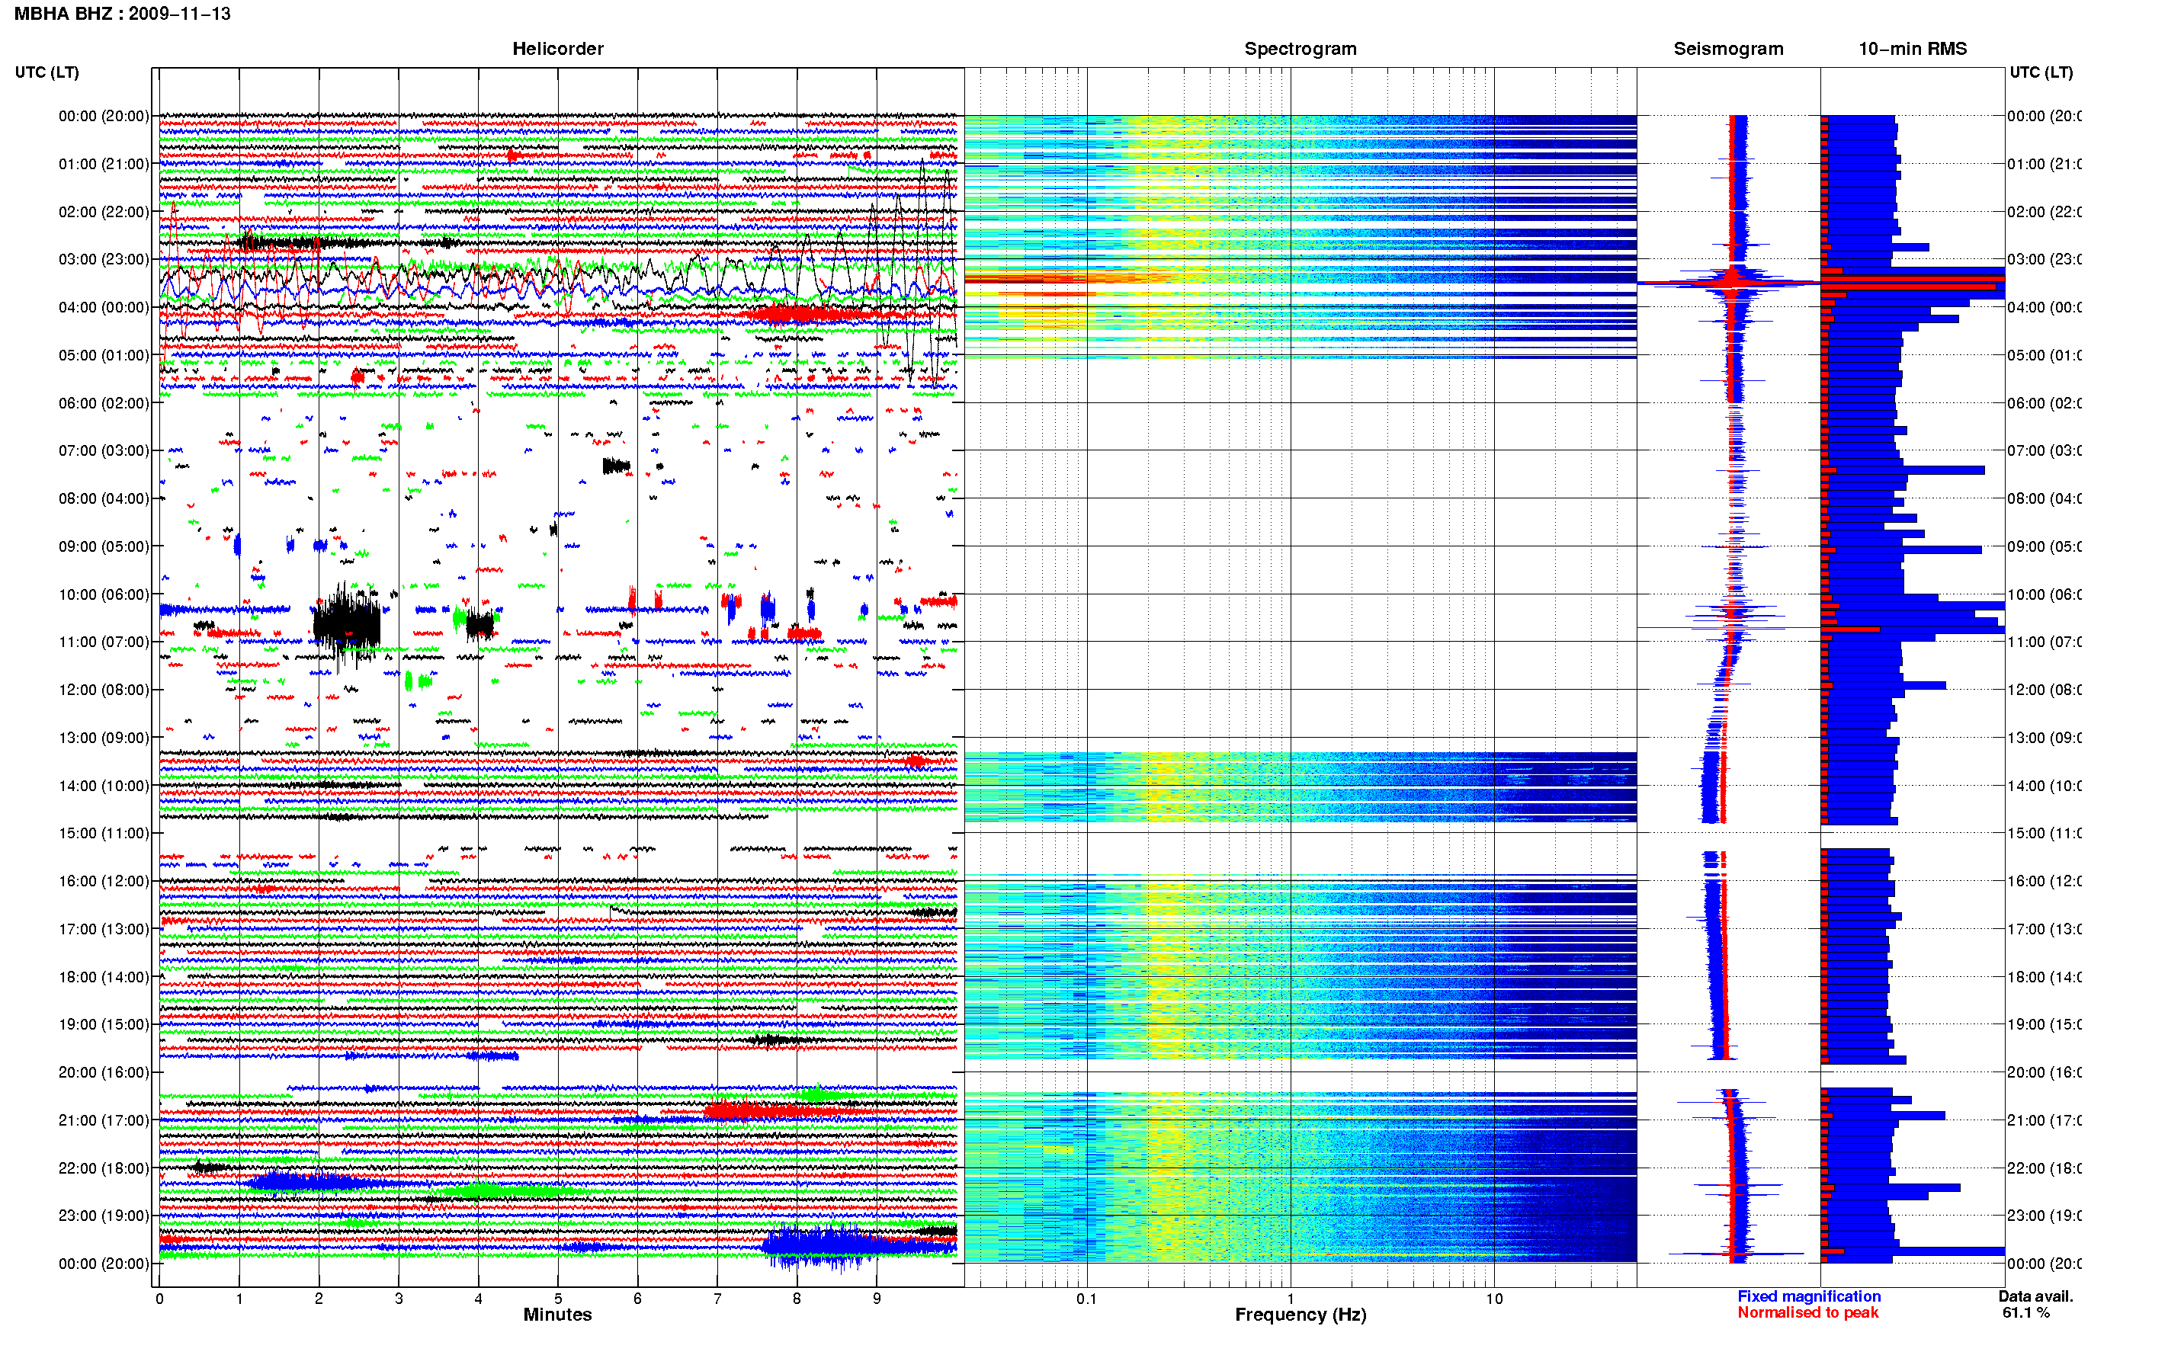
Task: Click the right-axis "12:00" time label
Action: pos(2044,689)
